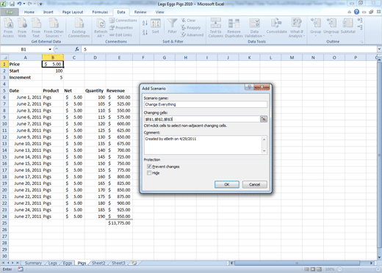382x273 pixels.
Task: Switch to the Insert ribbon tab
Action: point(48,12)
